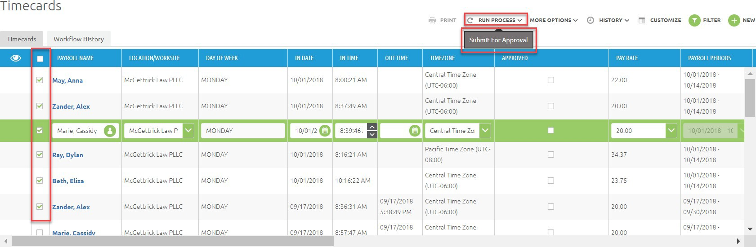
Task: Click the Print printer icon
Action: coord(432,20)
